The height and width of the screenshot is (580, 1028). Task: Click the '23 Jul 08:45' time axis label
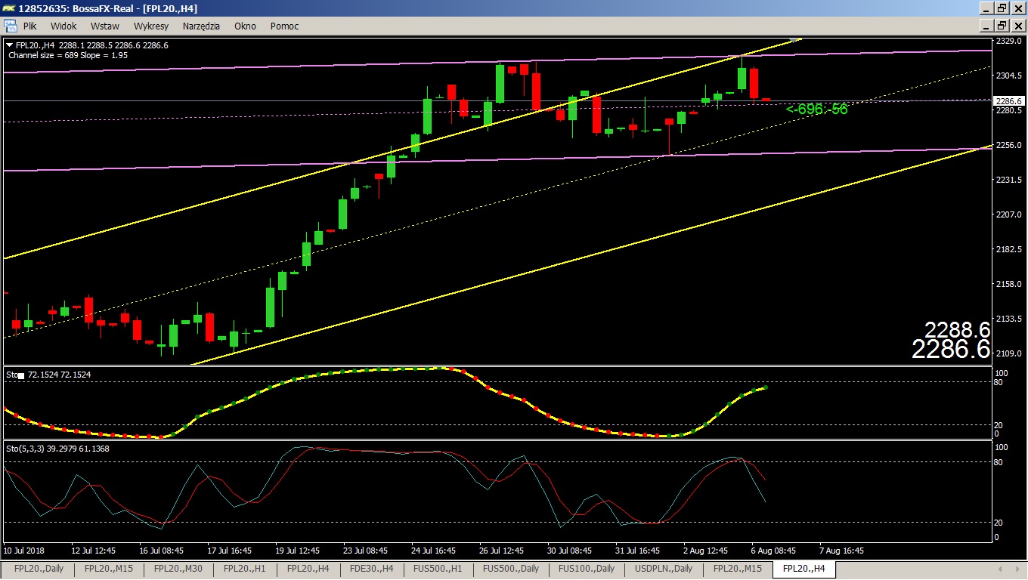tap(366, 551)
